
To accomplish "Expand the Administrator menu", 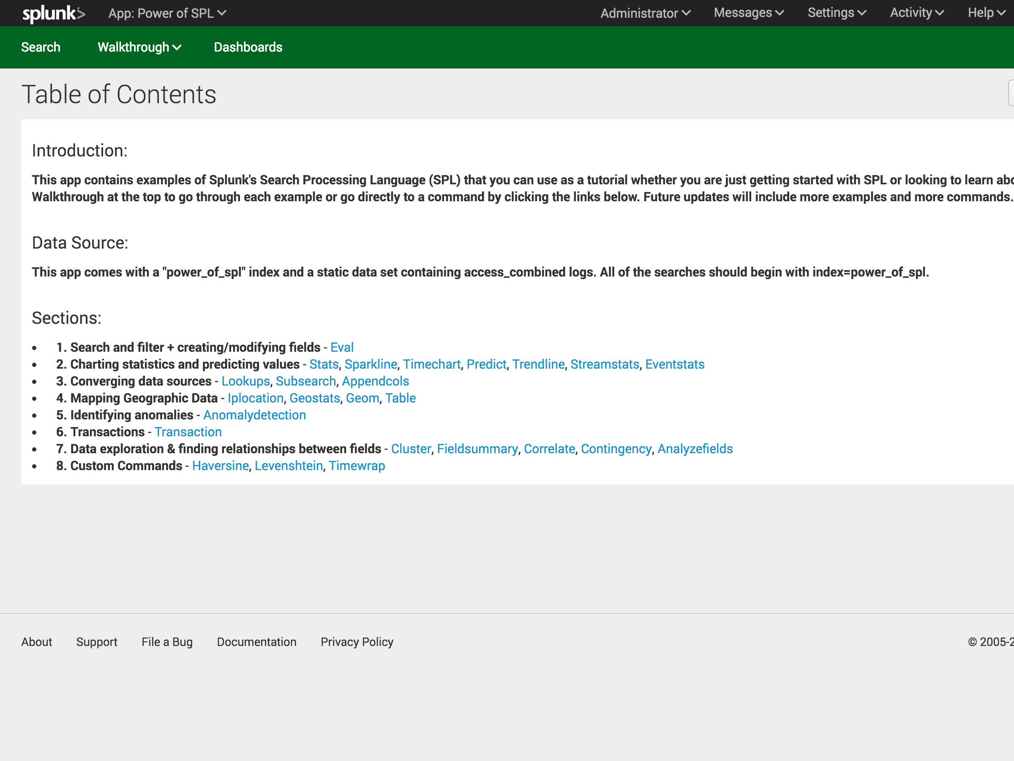I will point(646,13).
